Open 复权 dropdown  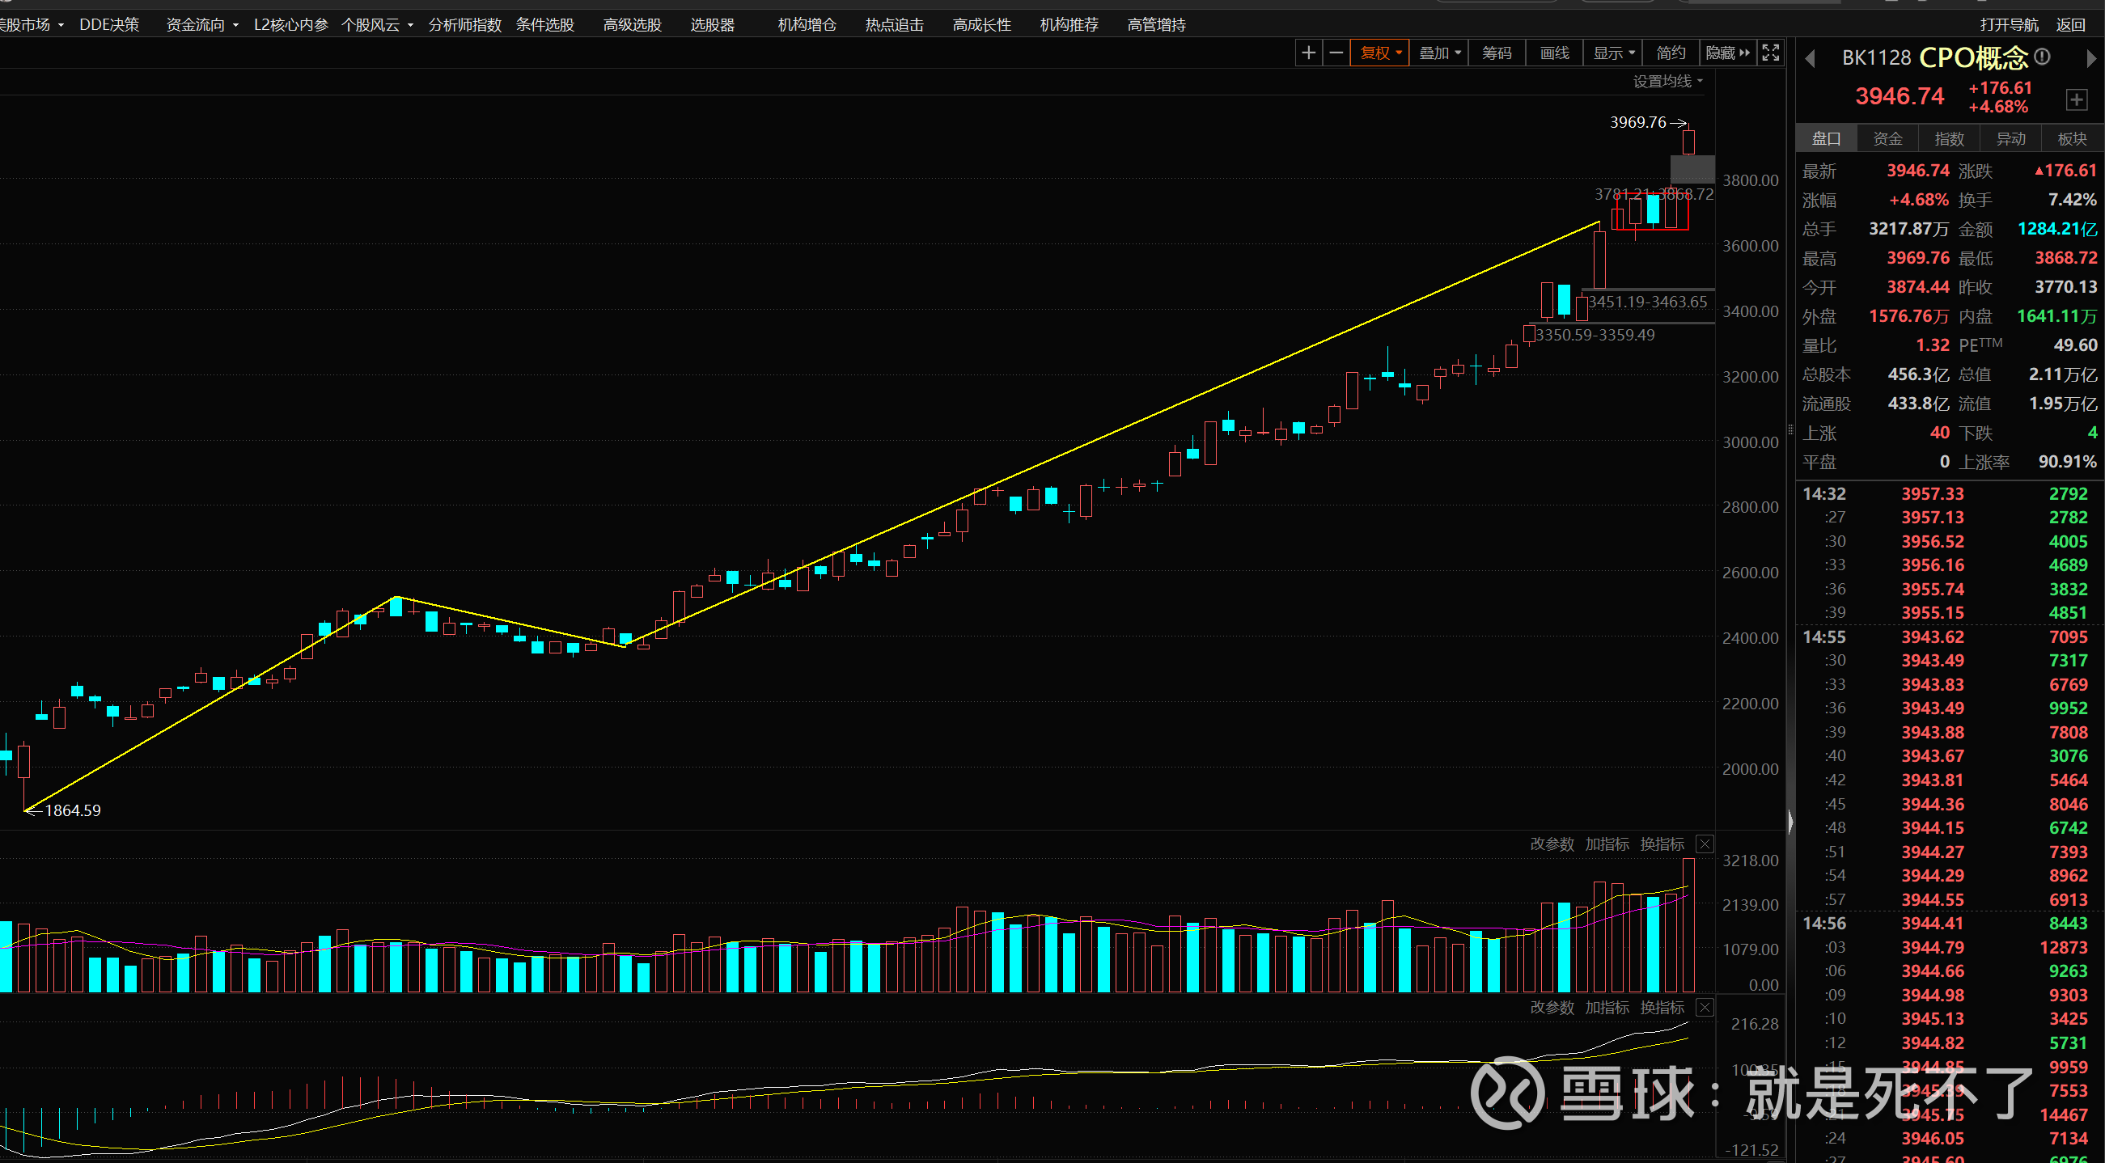pyautogui.click(x=1379, y=53)
